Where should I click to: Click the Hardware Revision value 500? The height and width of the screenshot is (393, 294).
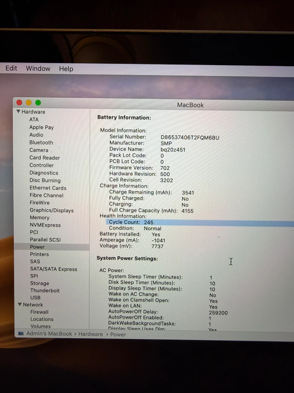[x=165, y=174]
